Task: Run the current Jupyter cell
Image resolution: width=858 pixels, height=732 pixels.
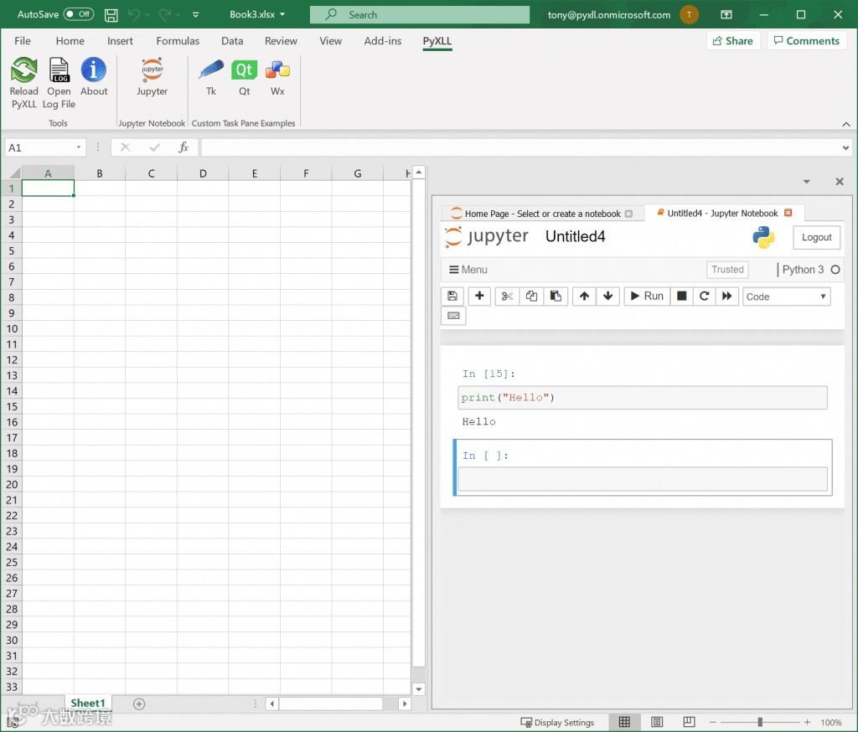Action: coord(647,296)
